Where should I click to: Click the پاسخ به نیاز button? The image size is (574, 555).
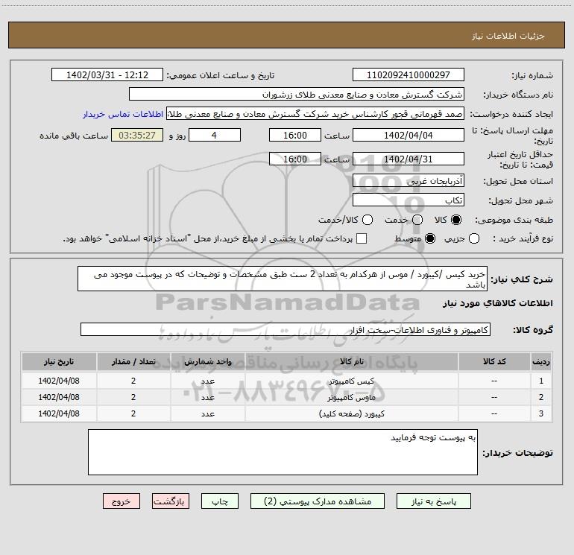coord(433,501)
